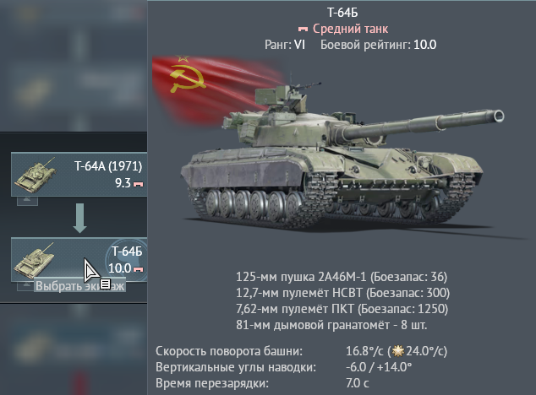The height and width of the screenshot is (395, 536).
Task: Click the T-64Б title in info panel
Action: (342, 13)
